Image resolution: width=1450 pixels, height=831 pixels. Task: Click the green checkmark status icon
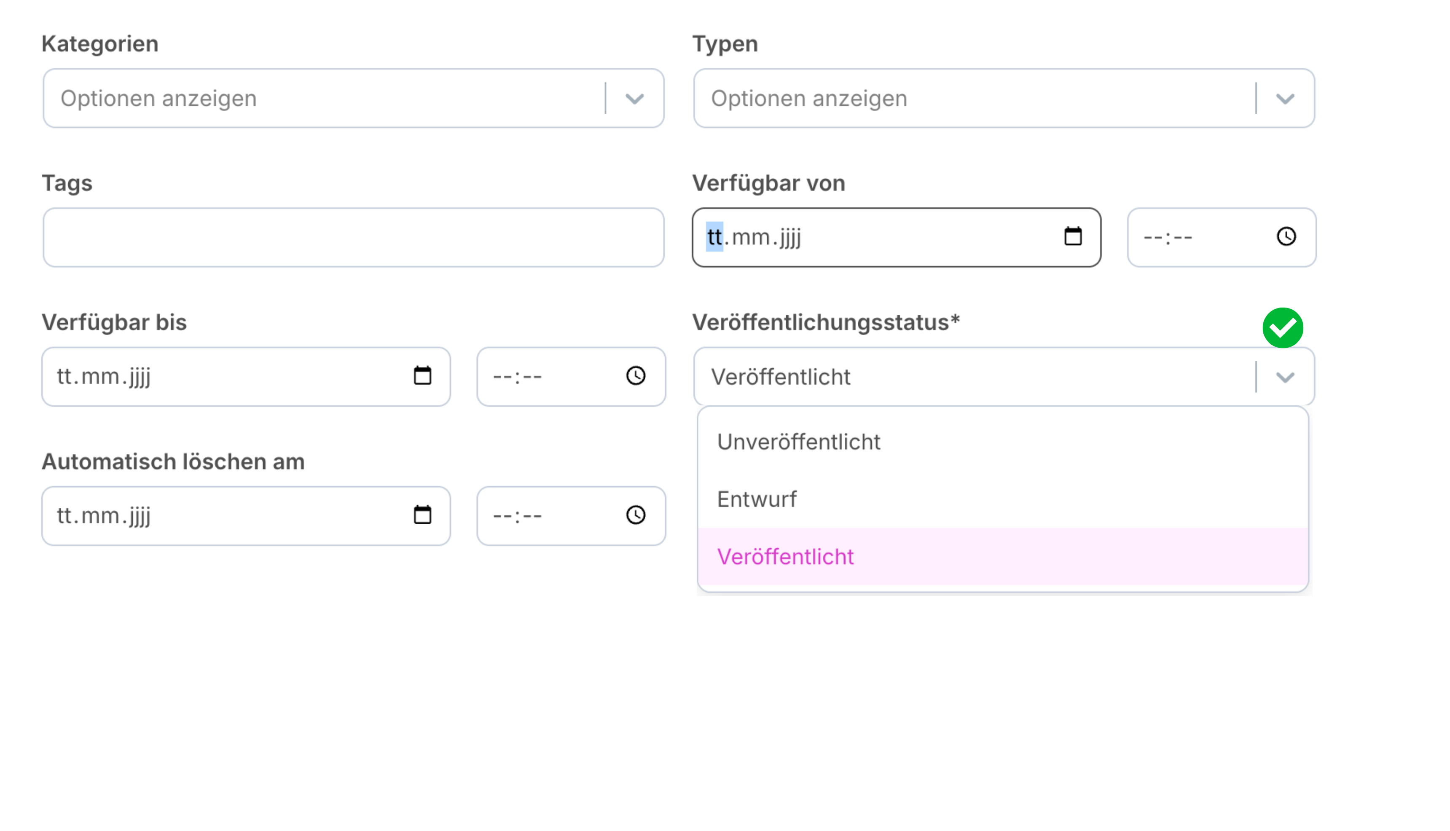point(1282,327)
